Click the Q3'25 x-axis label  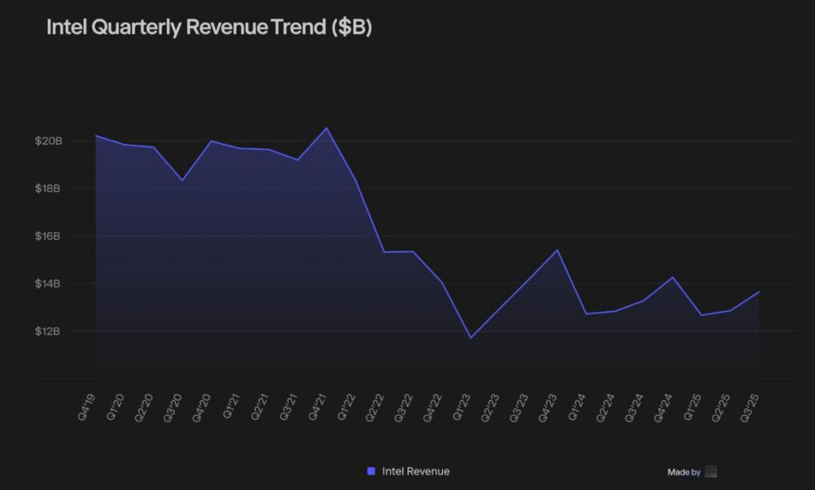pos(750,406)
